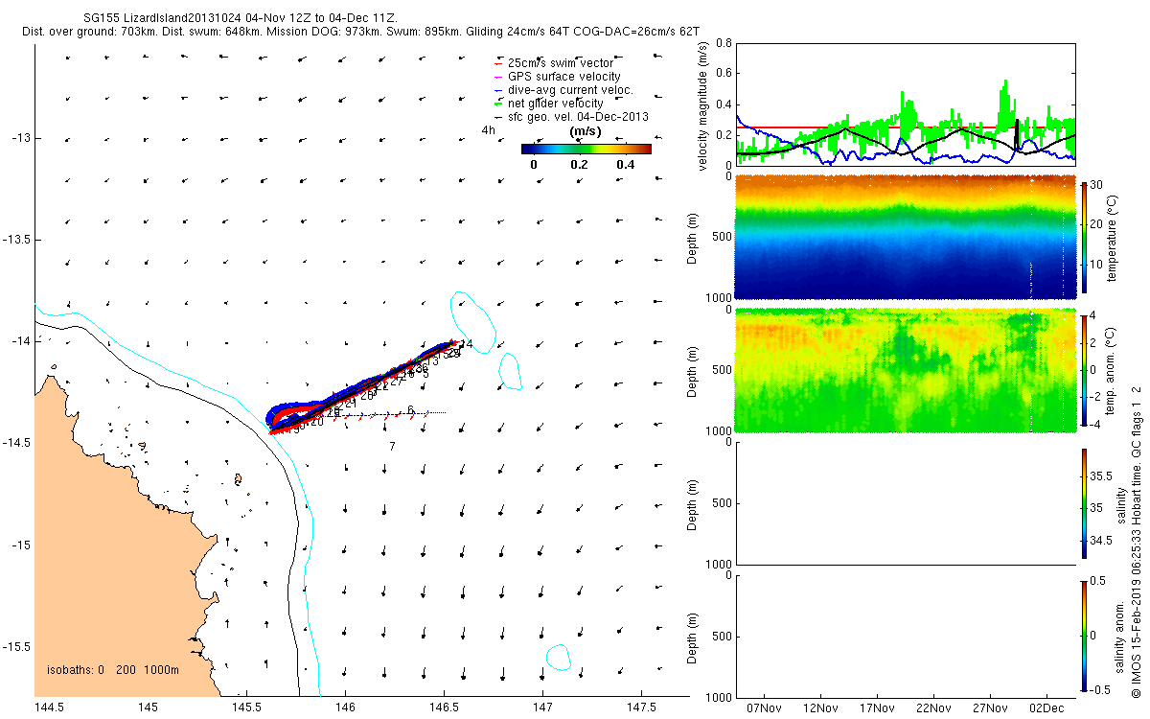Viewport: 1150px width, 719px height.
Task: Click the 146.5 longitude tick label
Action: click(x=444, y=707)
